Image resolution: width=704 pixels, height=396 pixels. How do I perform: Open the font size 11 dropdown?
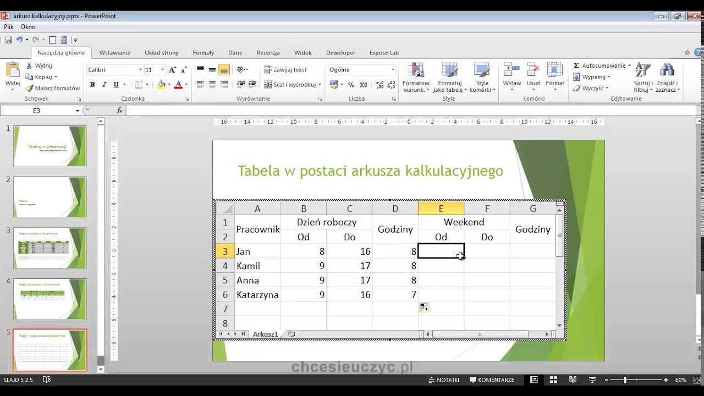click(162, 70)
